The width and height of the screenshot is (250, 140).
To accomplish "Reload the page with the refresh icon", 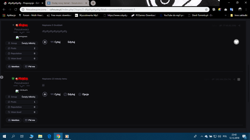I will (15, 9).
